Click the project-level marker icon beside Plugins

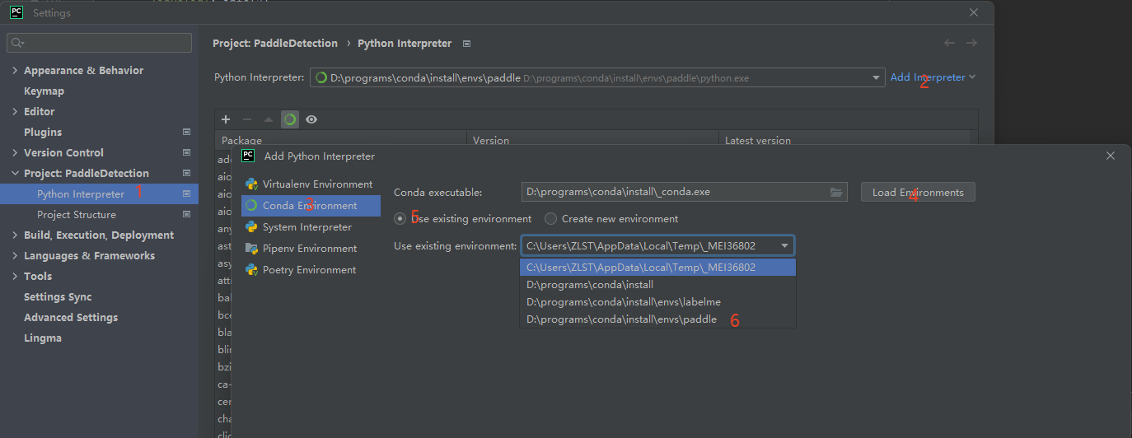tap(187, 132)
